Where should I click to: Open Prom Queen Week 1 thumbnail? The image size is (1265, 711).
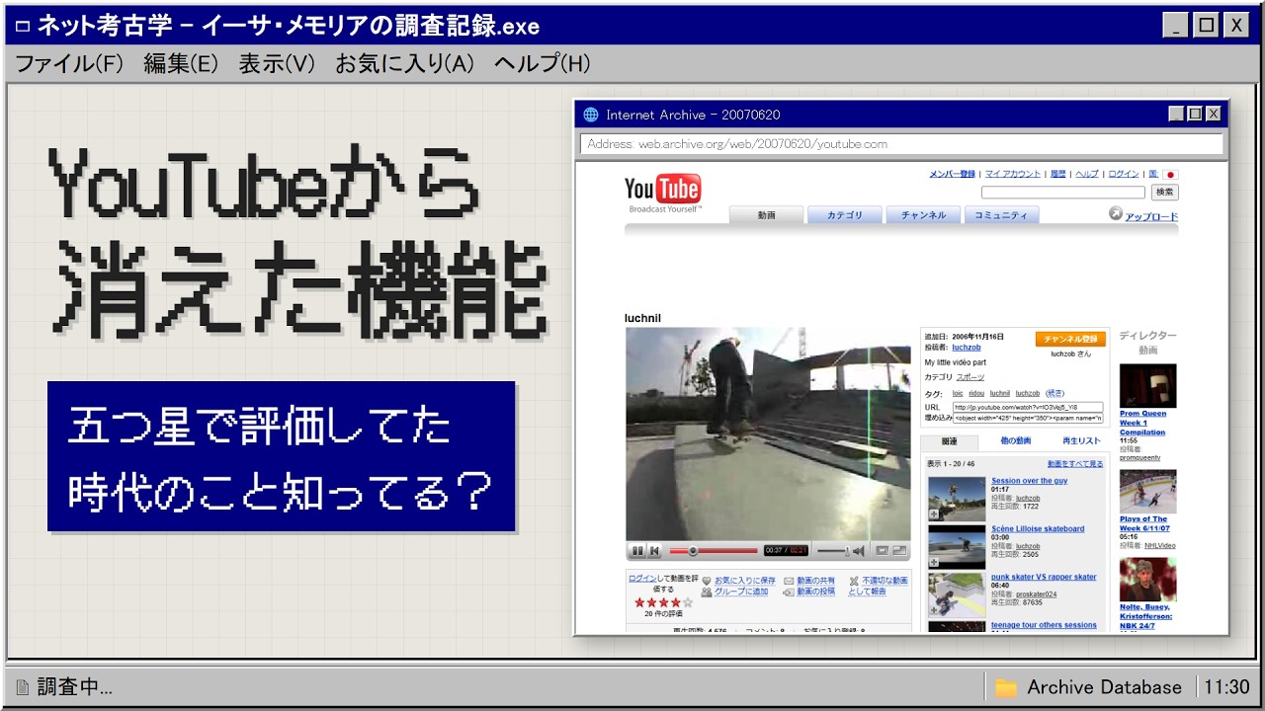pyautogui.click(x=1148, y=386)
